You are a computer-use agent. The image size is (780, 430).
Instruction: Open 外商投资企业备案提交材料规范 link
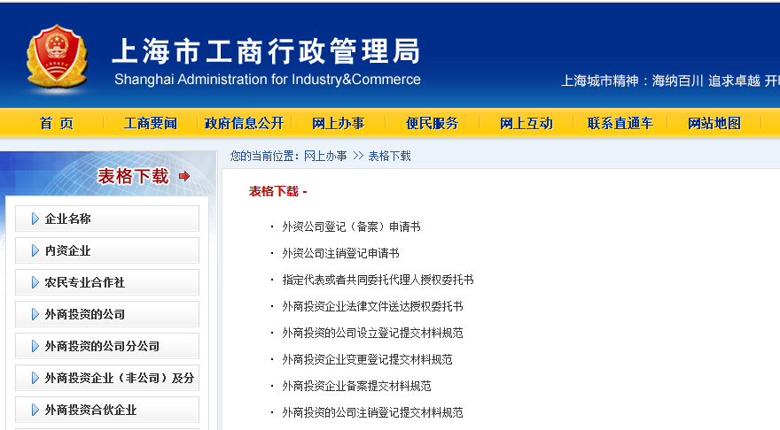tap(356, 386)
